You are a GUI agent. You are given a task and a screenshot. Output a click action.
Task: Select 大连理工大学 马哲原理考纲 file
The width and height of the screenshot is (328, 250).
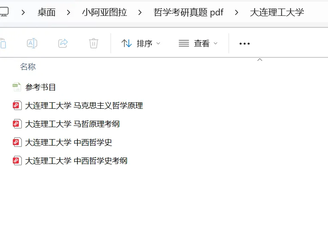72,124
